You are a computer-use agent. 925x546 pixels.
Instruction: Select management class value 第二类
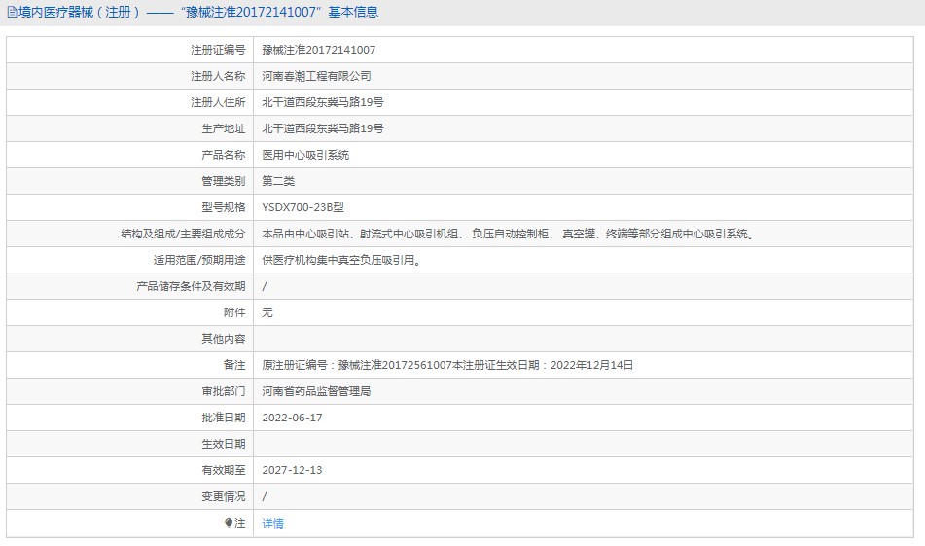278,181
